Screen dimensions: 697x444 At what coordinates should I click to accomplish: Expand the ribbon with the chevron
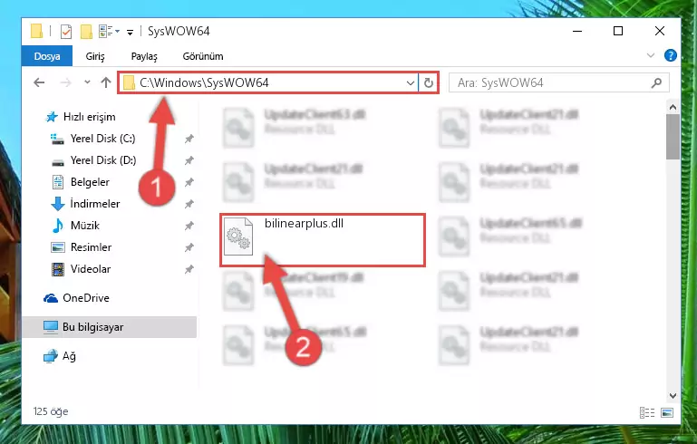[x=651, y=55]
